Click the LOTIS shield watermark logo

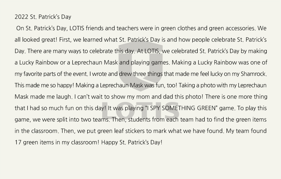[140, 66]
